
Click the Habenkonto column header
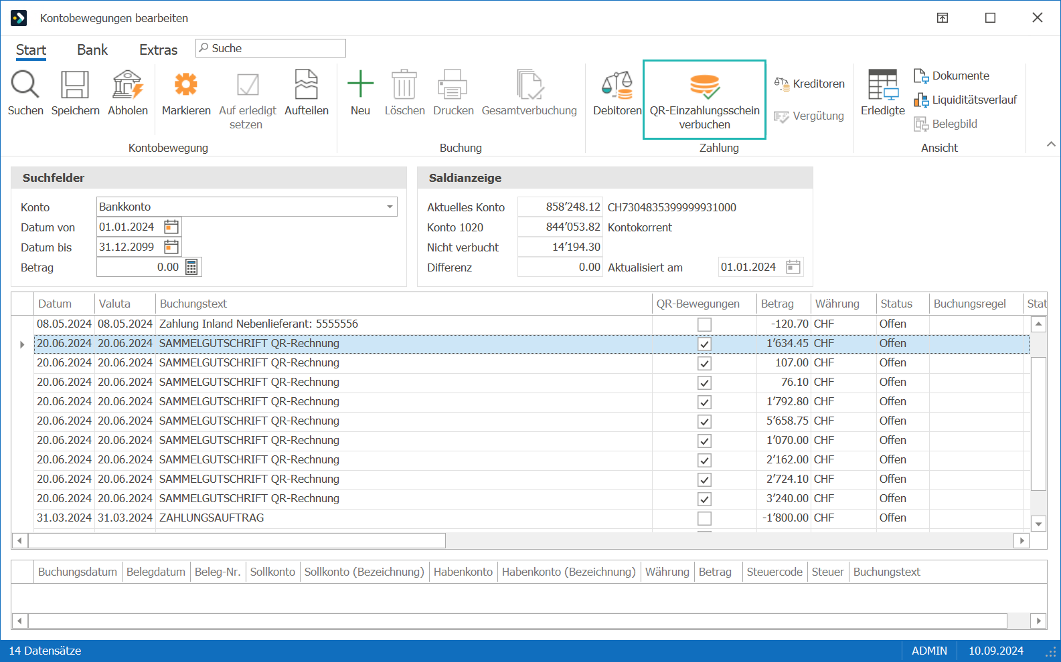point(463,572)
